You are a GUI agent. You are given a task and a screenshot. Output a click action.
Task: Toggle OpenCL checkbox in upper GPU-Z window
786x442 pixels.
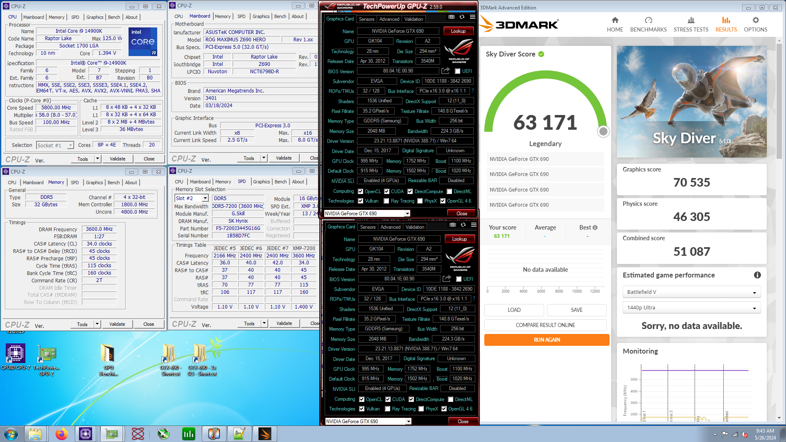click(x=360, y=191)
